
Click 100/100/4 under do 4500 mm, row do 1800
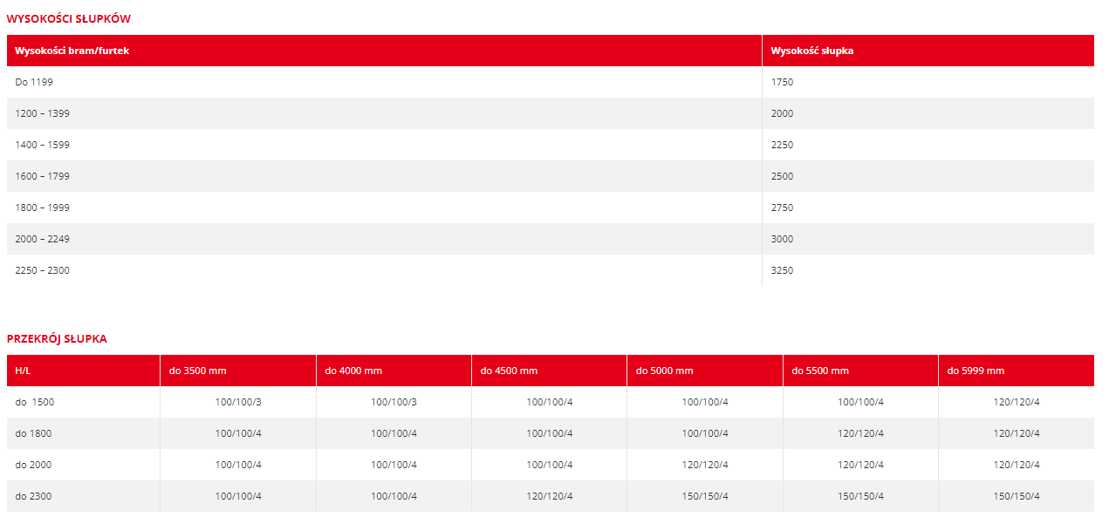549,433
